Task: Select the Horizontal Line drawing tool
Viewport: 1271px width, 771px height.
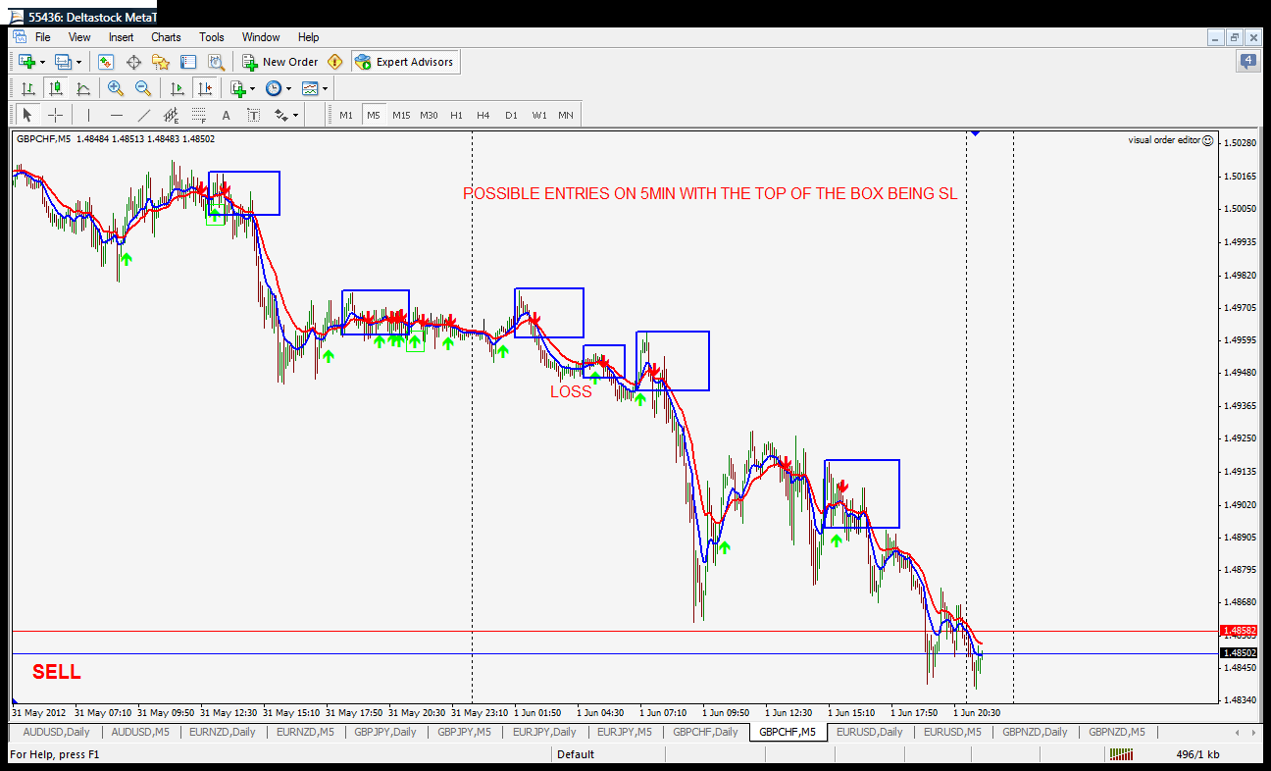Action: 117,115
